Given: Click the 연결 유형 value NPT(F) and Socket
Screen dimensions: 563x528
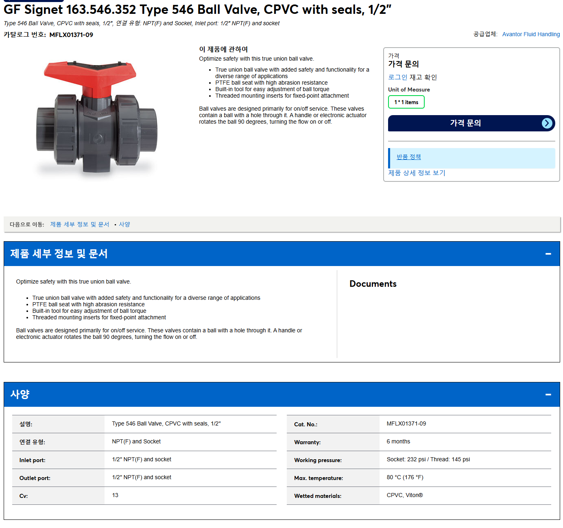Looking at the screenshot, I should tap(136, 441).
